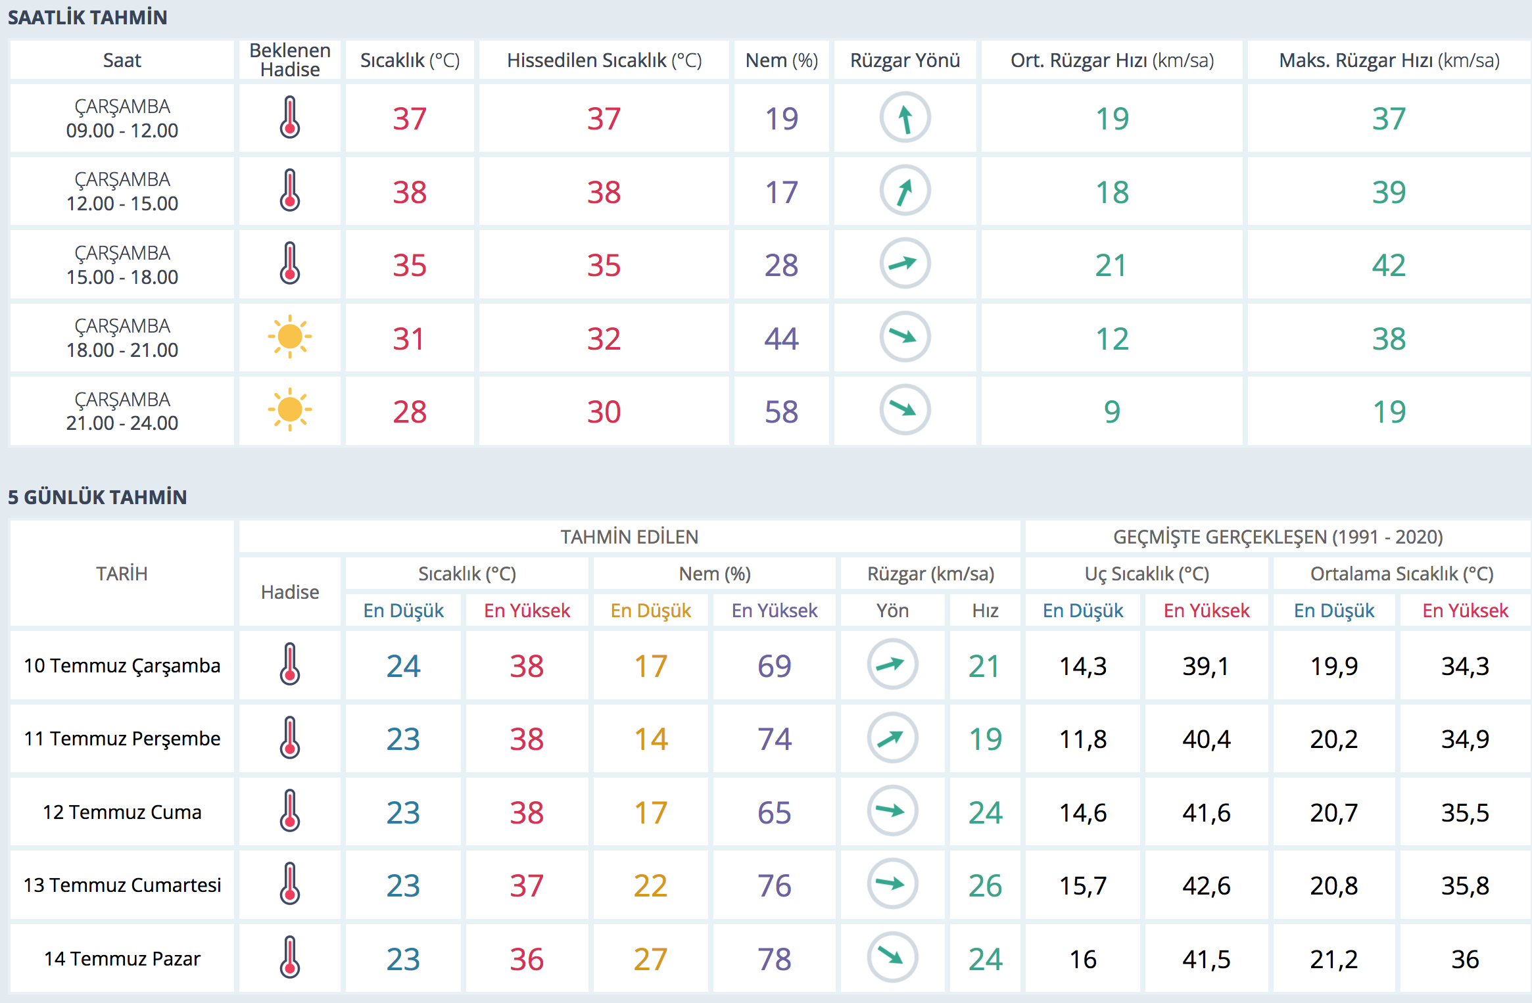Viewport: 1532px width, 1003px height.
Task: Click the GEÇMİŞTE GERÇEKLEŞEN (1991 - 2020) header
Action: tap(1278, 537)
